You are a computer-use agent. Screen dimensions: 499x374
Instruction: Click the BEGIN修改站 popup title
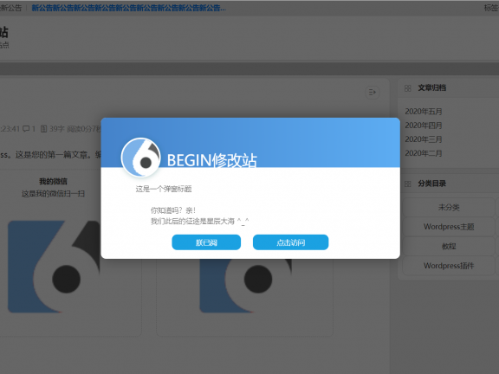(x=212, y=160)
